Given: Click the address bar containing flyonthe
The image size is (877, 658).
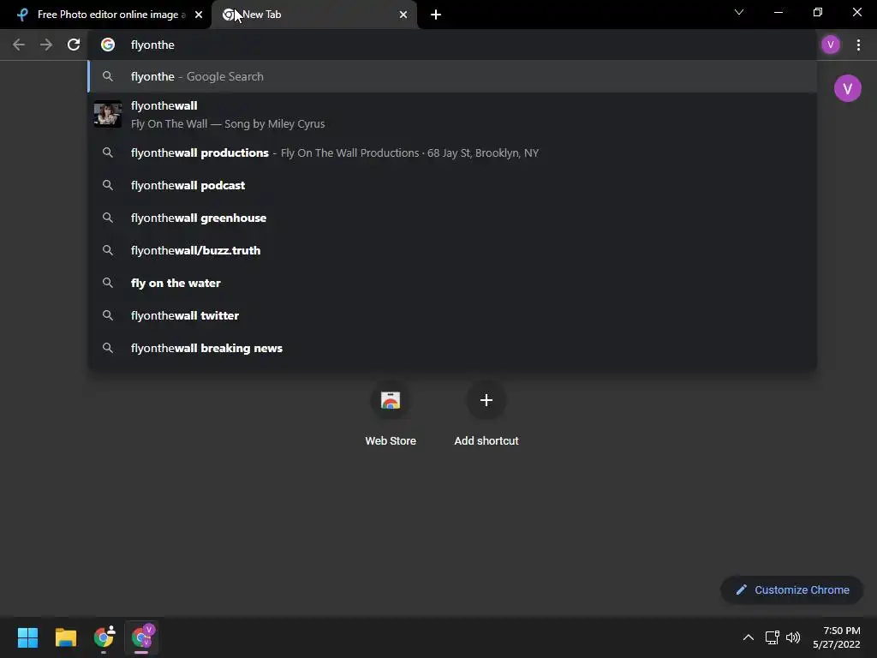Looking at the screenshot, I should point(452,45).
